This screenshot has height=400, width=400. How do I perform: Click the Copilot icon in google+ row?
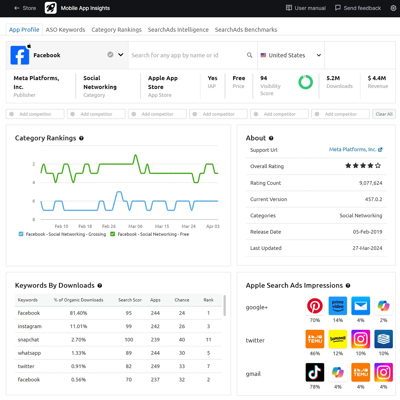(383, 306)
